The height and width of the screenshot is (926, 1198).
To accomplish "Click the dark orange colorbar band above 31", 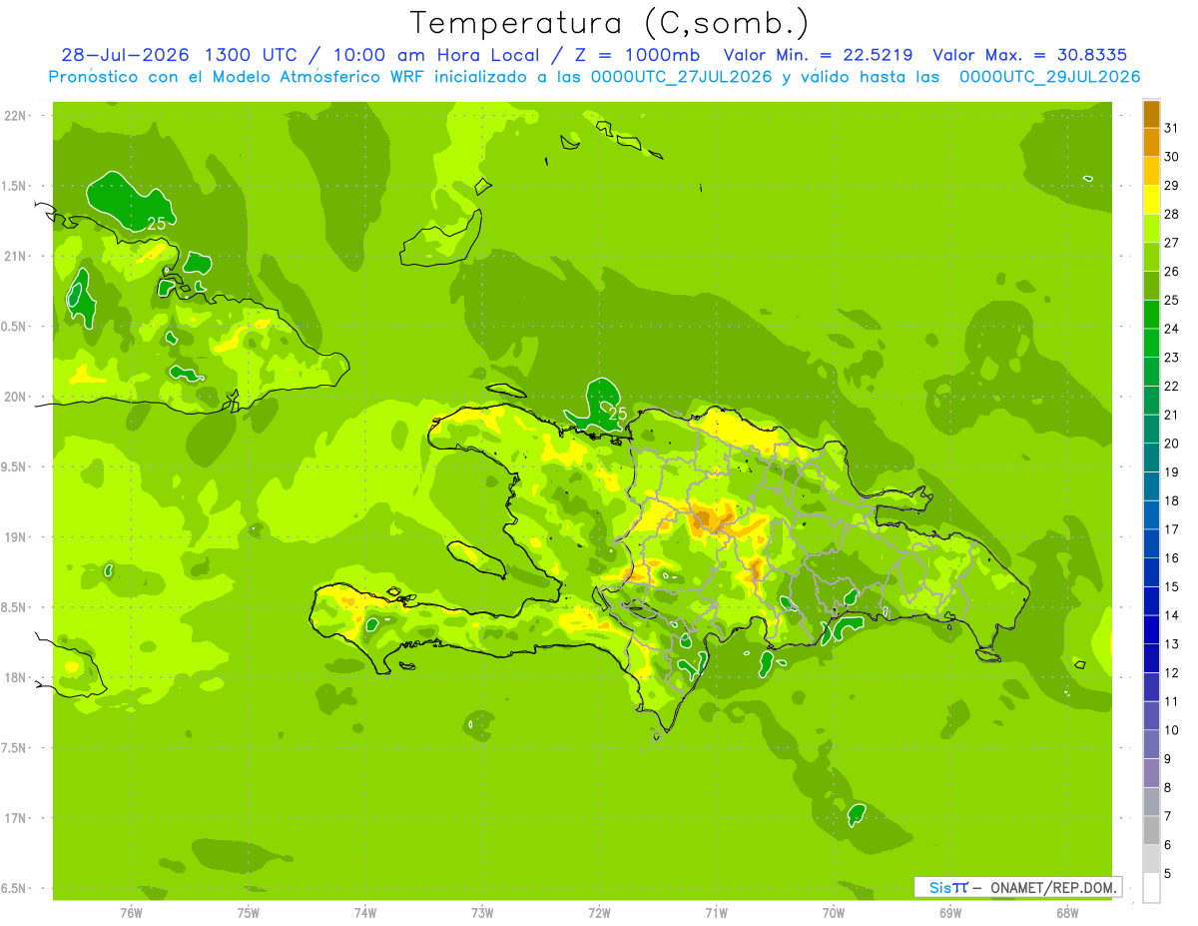I will click(1151, 114).
